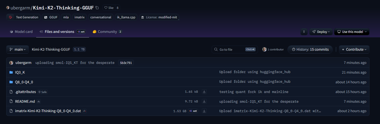Open README.md commit uploading smol-IQ1_KT message
The width and height of the screenshot is (380, 124).
click(x=259, y=101)
